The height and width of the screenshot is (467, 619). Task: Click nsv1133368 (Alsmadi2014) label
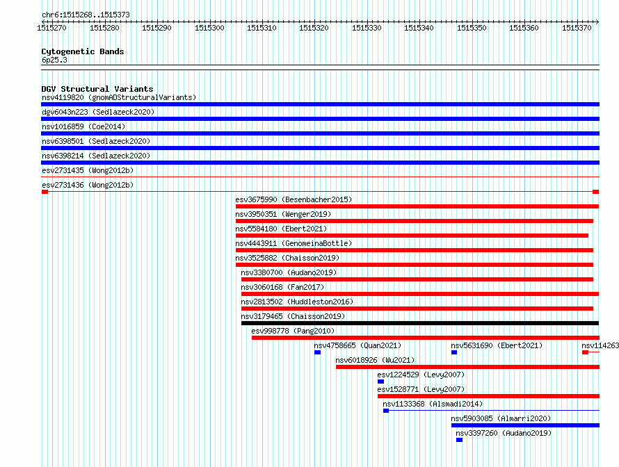(x=433, y=404)
